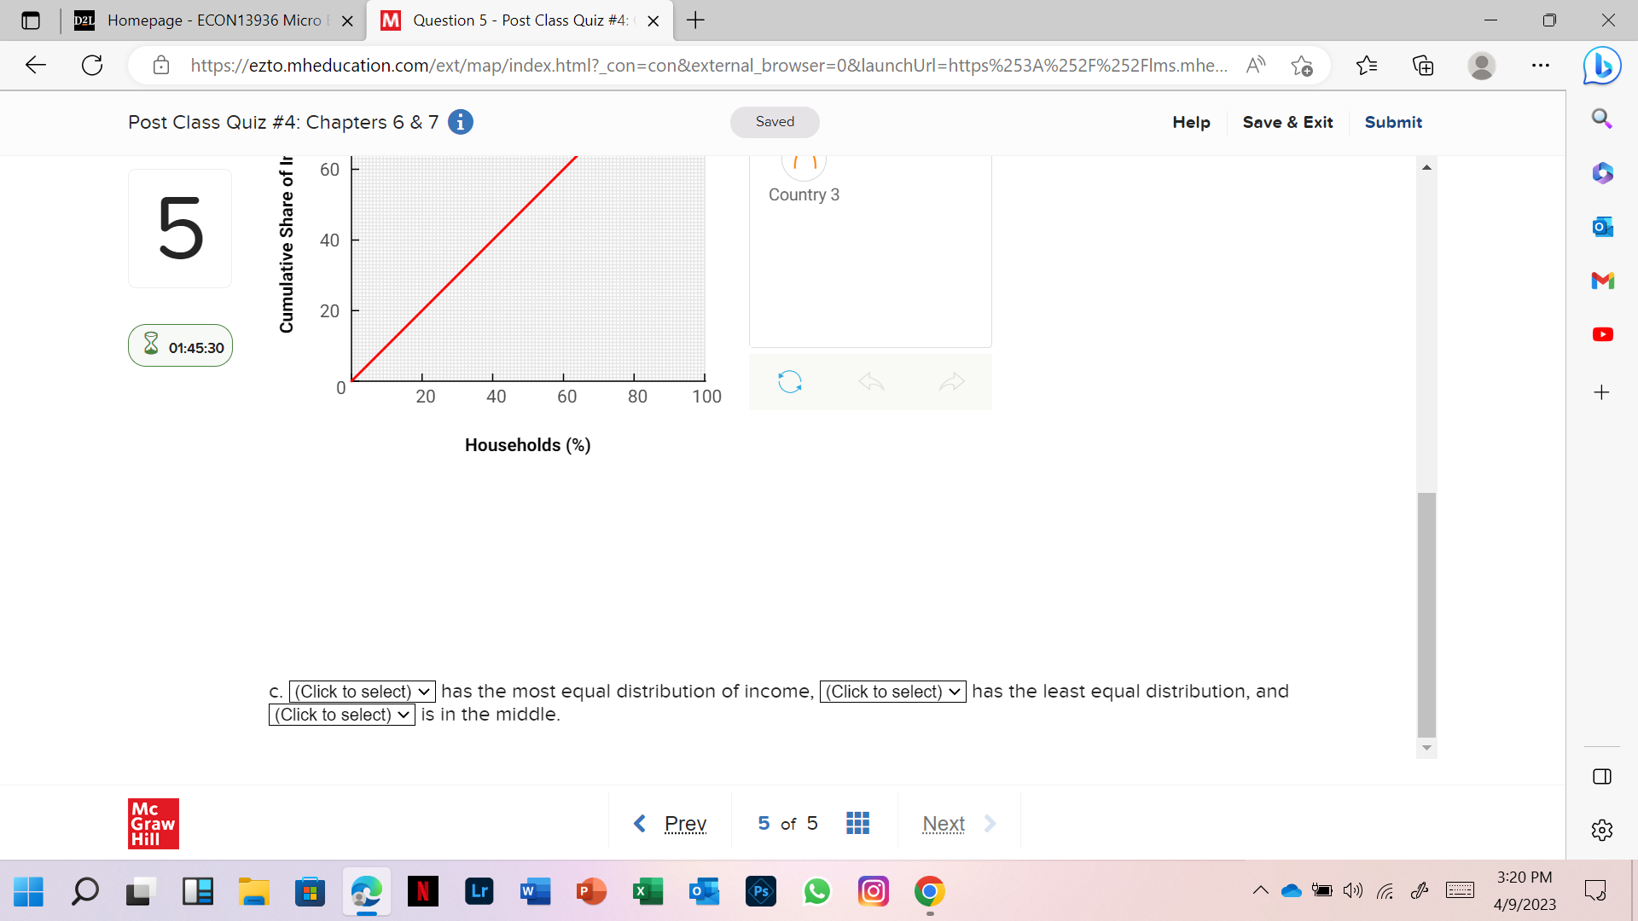
Task: Click the vertical page scrollbar thumb
Action: 1426,614
